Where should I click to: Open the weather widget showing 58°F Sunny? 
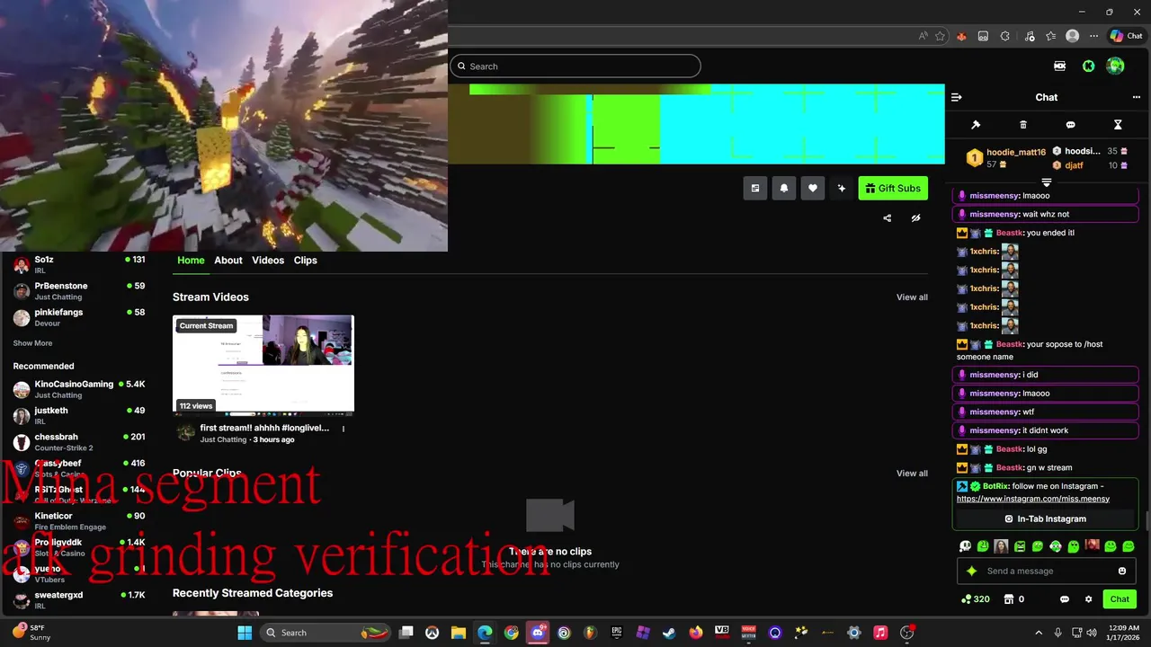tap(32, 633)
